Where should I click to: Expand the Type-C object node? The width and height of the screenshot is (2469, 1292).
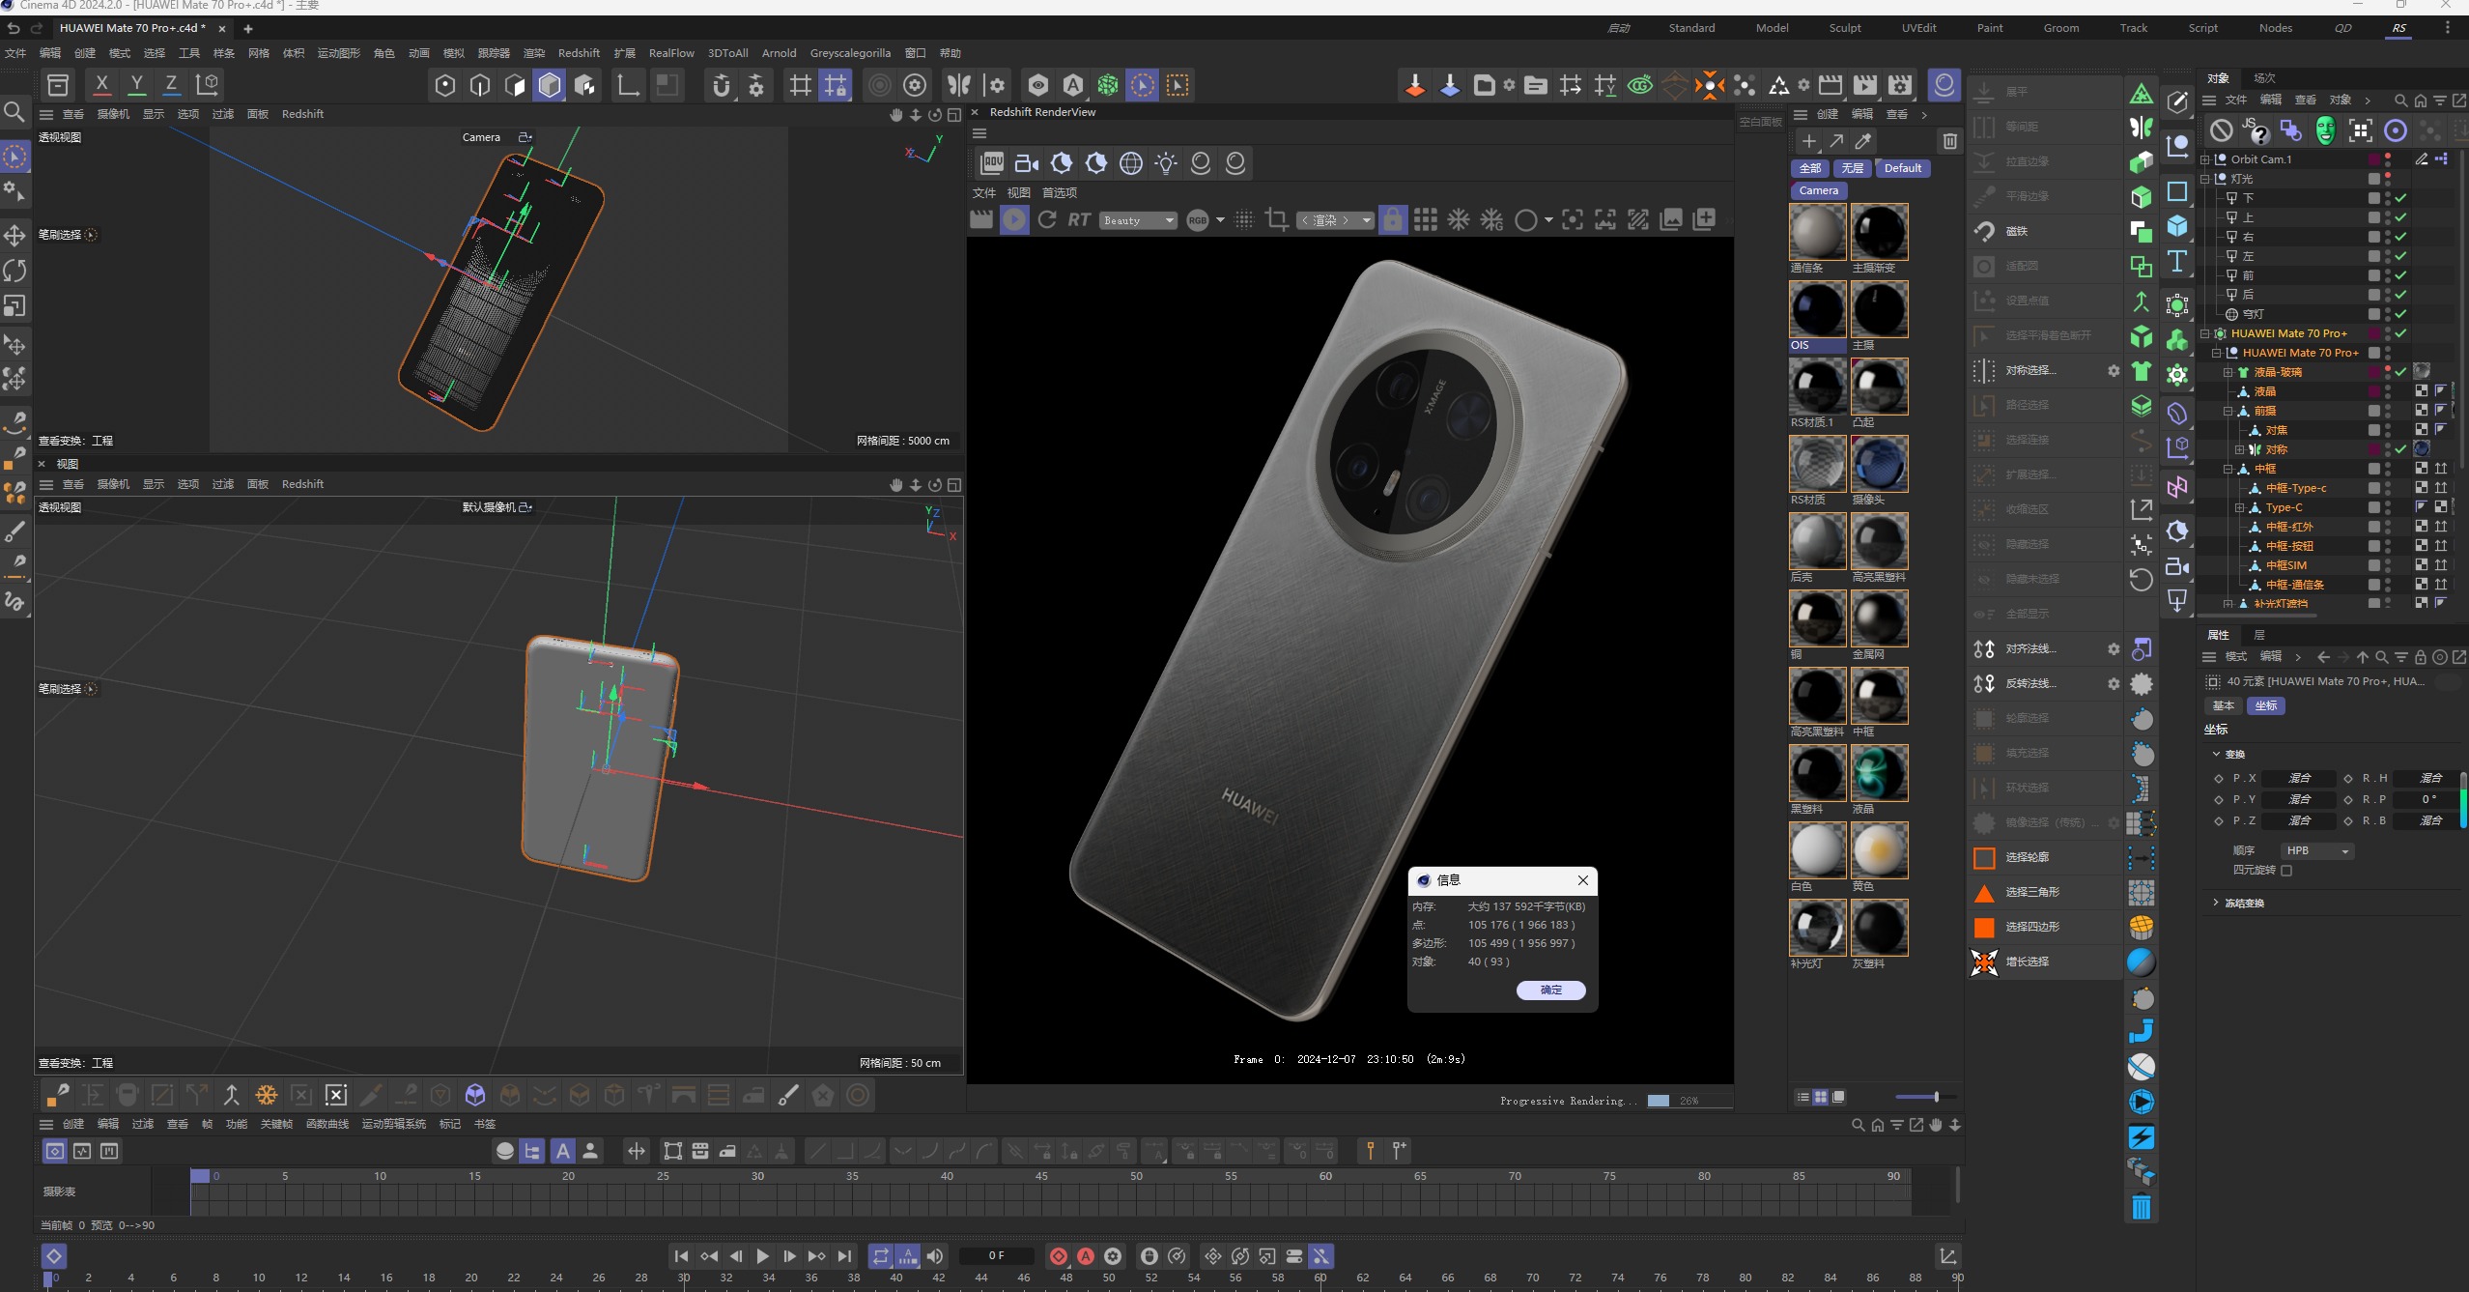[2239, 507]
